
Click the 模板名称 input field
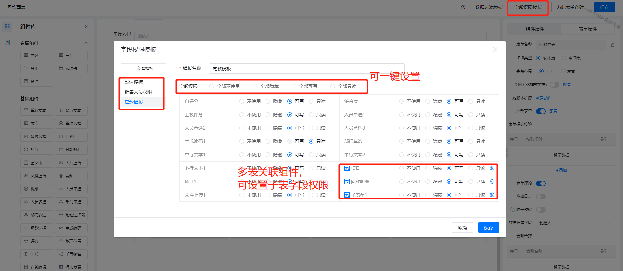(307, 69)
